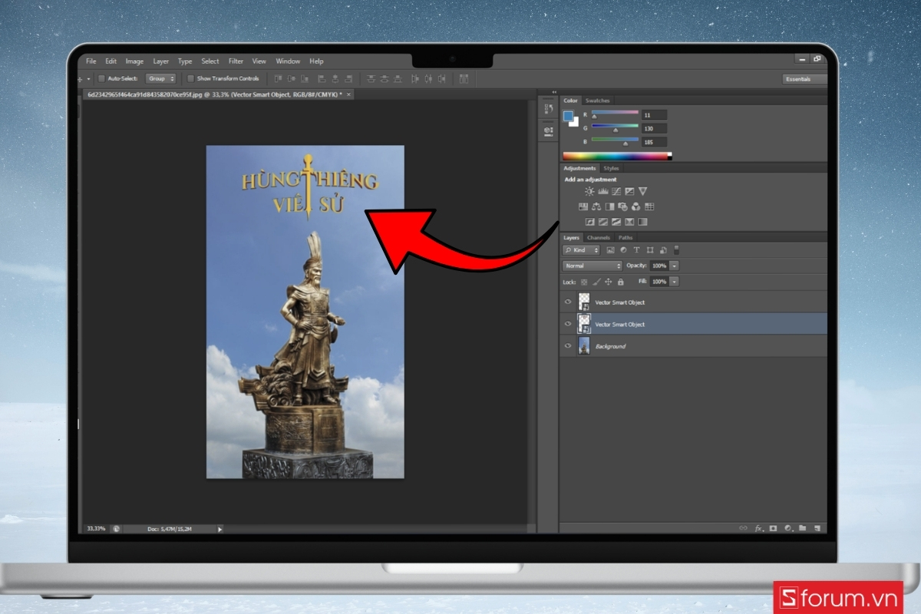Click the RGB color spectrum bar
The image size is (921, 614).
[x=616, y=157]
